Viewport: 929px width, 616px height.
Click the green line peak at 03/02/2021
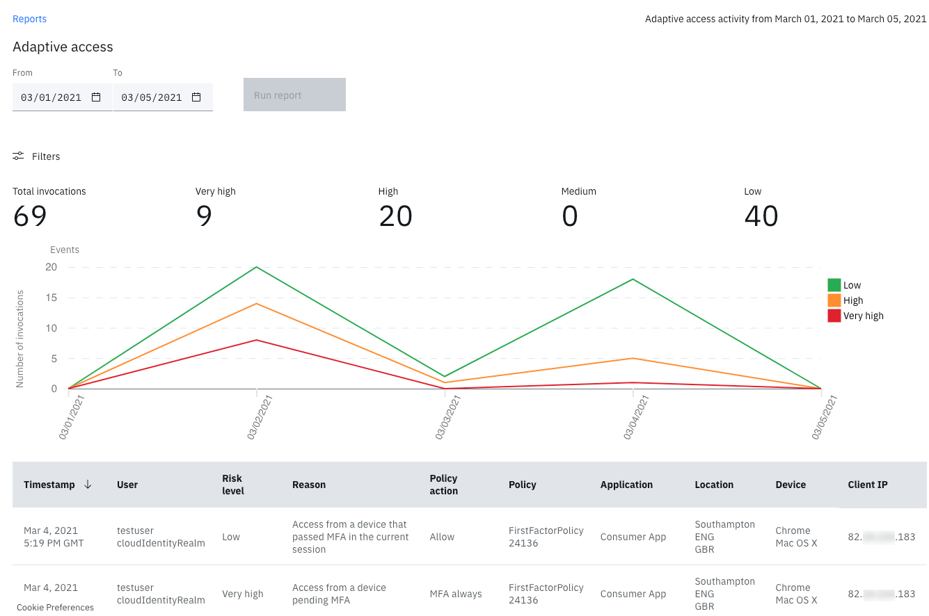pyautogui.click(x=257, y=267)
